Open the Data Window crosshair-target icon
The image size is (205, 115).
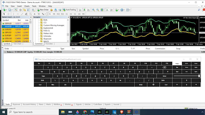20,10
